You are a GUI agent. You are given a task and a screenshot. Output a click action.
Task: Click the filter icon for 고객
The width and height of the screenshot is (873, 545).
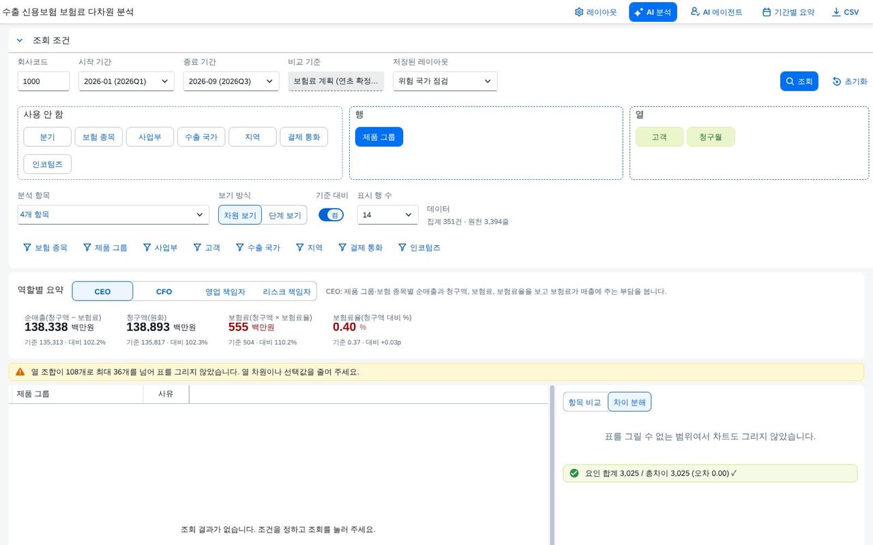pos(198,247)
